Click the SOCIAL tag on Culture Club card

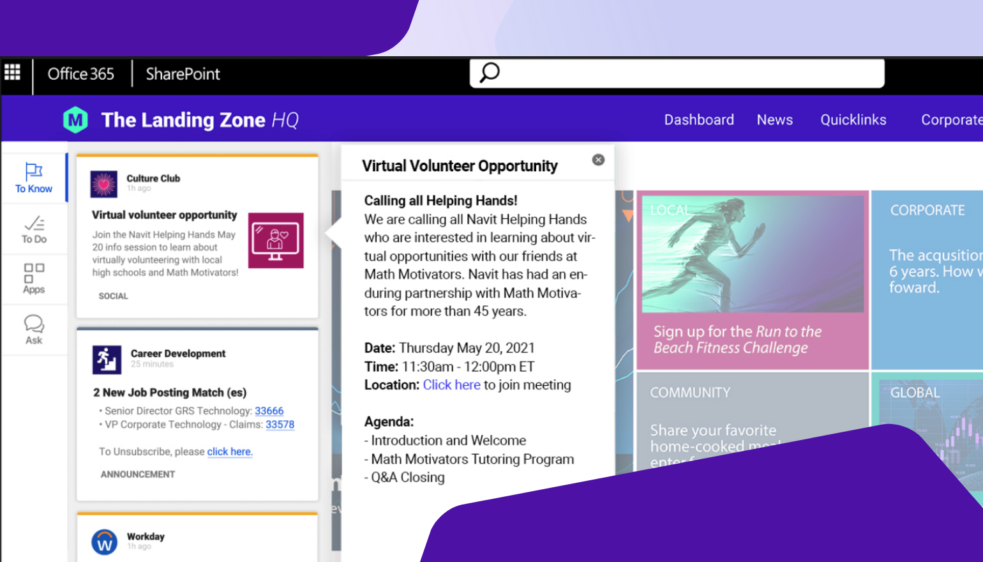point(113,296)
